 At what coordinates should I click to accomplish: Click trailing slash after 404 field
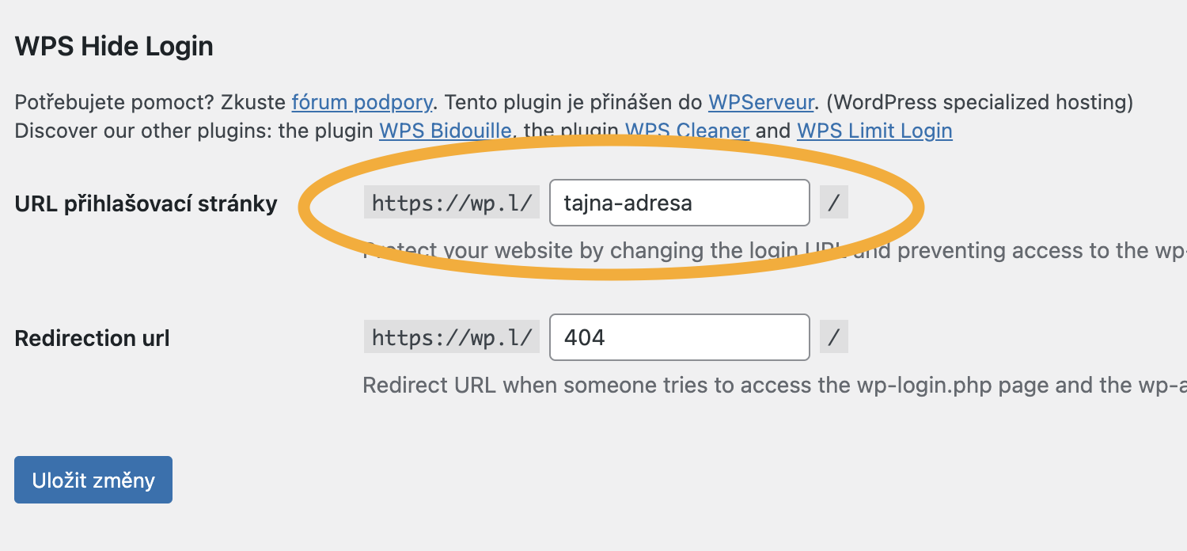pyautogui.click(x=834, y=337)
